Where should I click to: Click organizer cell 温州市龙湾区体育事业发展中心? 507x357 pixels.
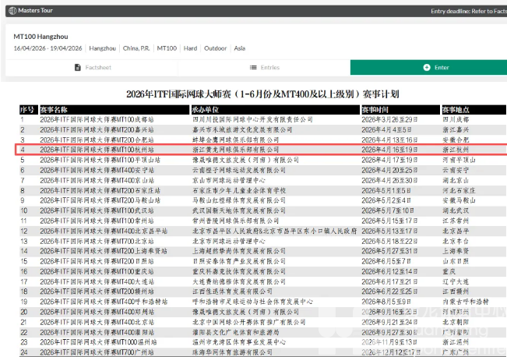pyautogui.click(x=239, y=342)
